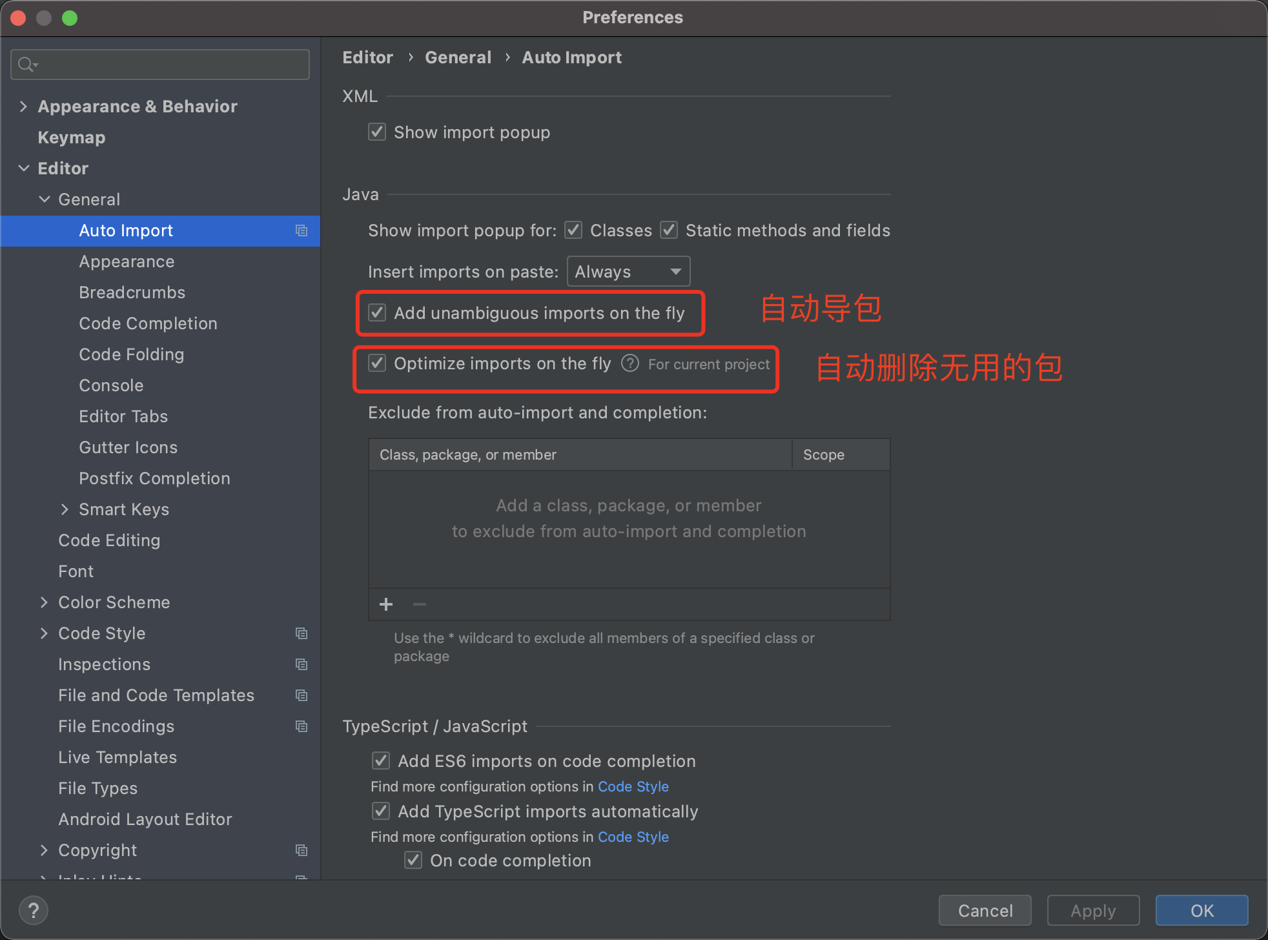The height and width of the screenshot is (940, 1268).
Task: Uncheck Show import popup under XML
Action: (x=377, y=132)
